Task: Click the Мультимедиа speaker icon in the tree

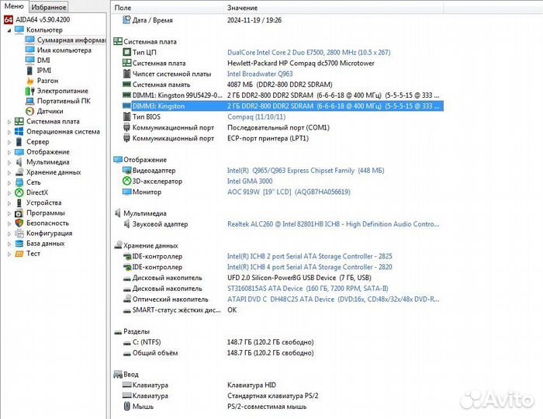Action: [19, 162]
